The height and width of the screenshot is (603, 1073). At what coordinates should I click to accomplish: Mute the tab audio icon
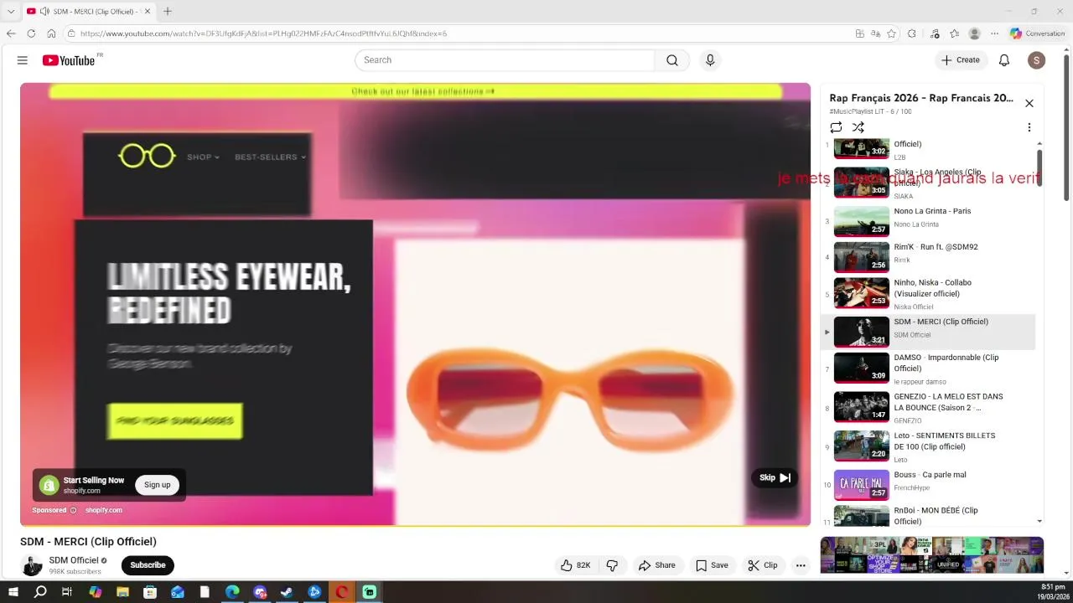[44, 11]
